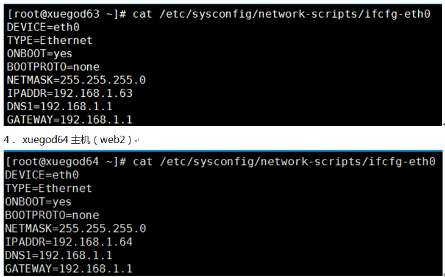The height and width of the screenshot is (277, 445).
Task: Click DEVICE=eth0 in second terminal
Action: click(41, 175)
